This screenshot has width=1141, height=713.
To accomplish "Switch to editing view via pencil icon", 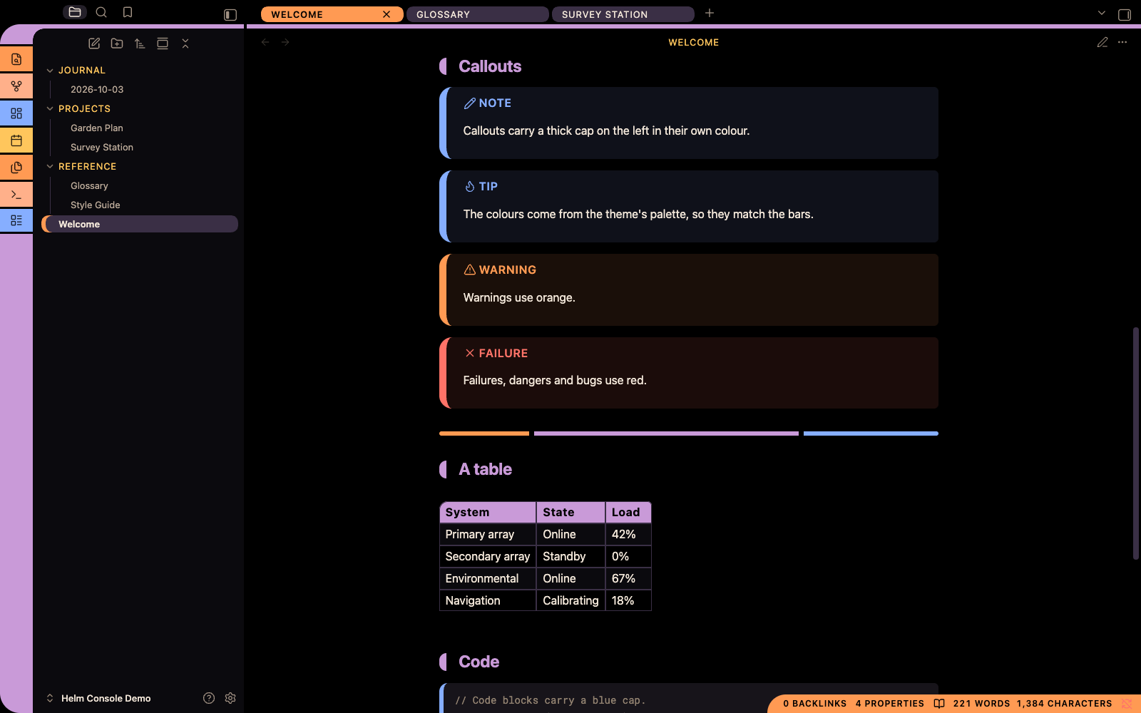I will tap(1102, 42).
